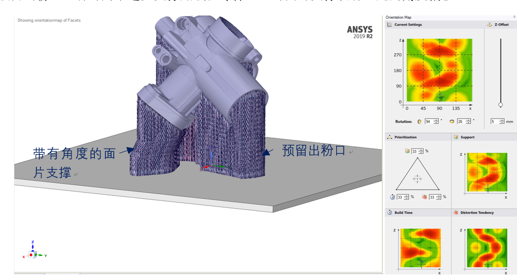The height and width of the screenshot is (276, 517).
Task: Click the XYZ axis triad in the viewport
Action: (32, 251)
